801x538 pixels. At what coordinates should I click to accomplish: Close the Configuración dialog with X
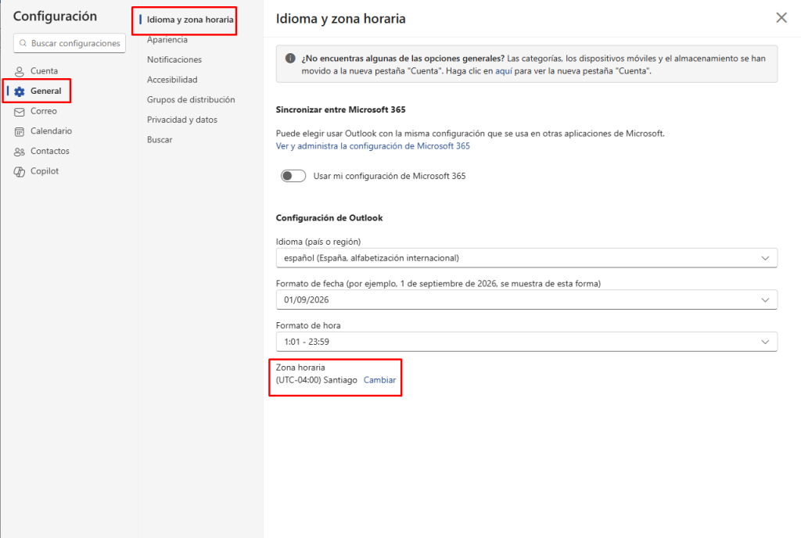[781, 18]
